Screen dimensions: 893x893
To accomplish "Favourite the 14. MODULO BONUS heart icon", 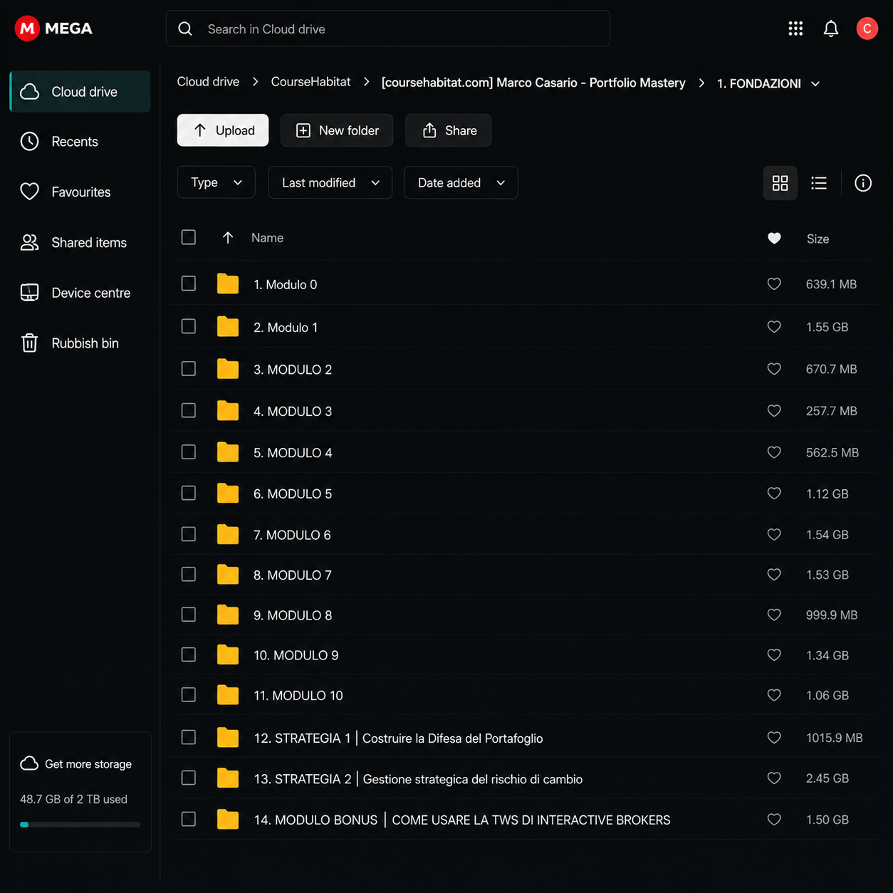I will (774, 820).
